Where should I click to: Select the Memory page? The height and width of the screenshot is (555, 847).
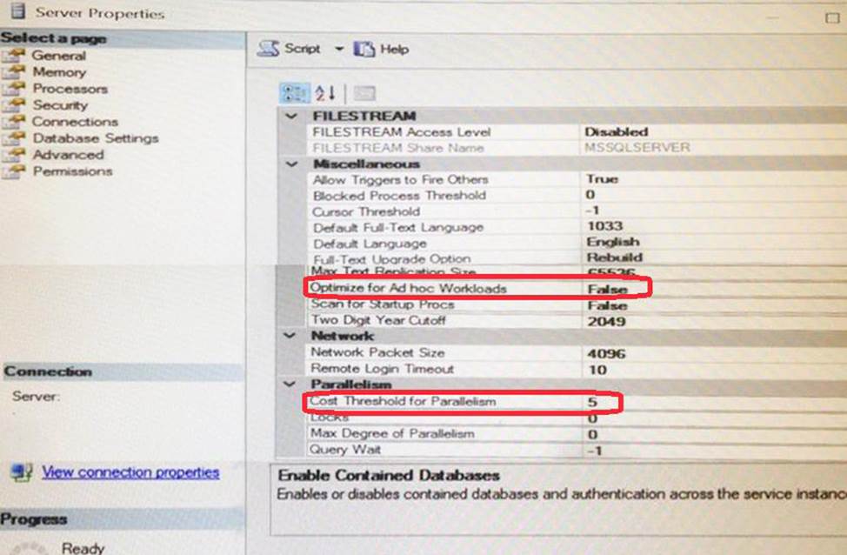click(x=59, y=72)
